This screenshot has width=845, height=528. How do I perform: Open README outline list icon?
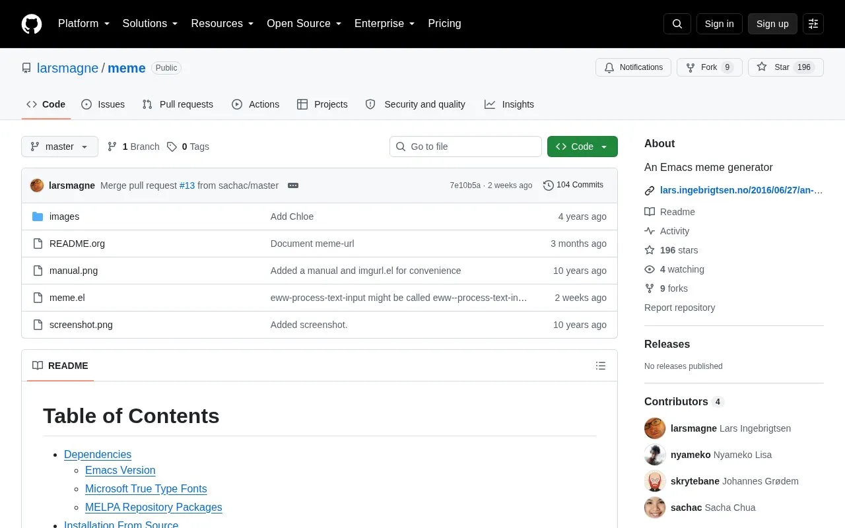601,366
